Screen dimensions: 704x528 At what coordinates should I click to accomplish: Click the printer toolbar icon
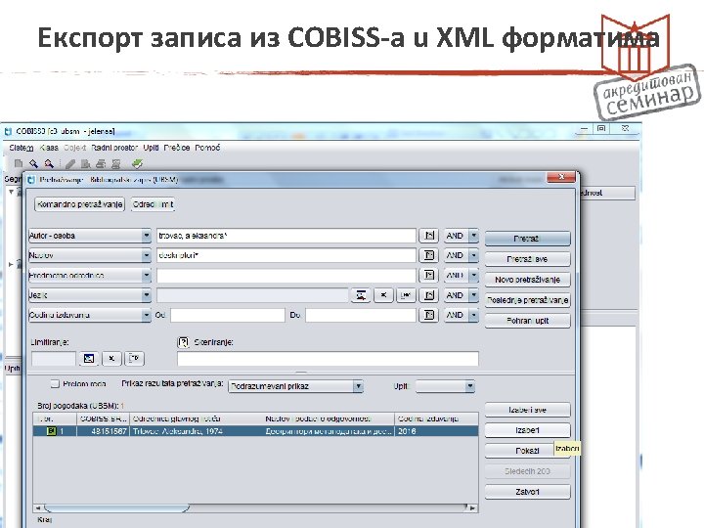[x=101, y=164]
